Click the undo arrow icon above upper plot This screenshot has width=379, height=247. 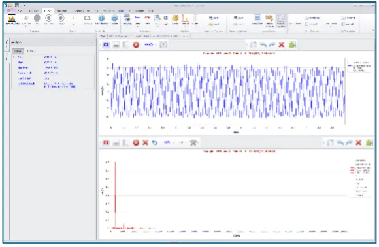pos(263,44)
